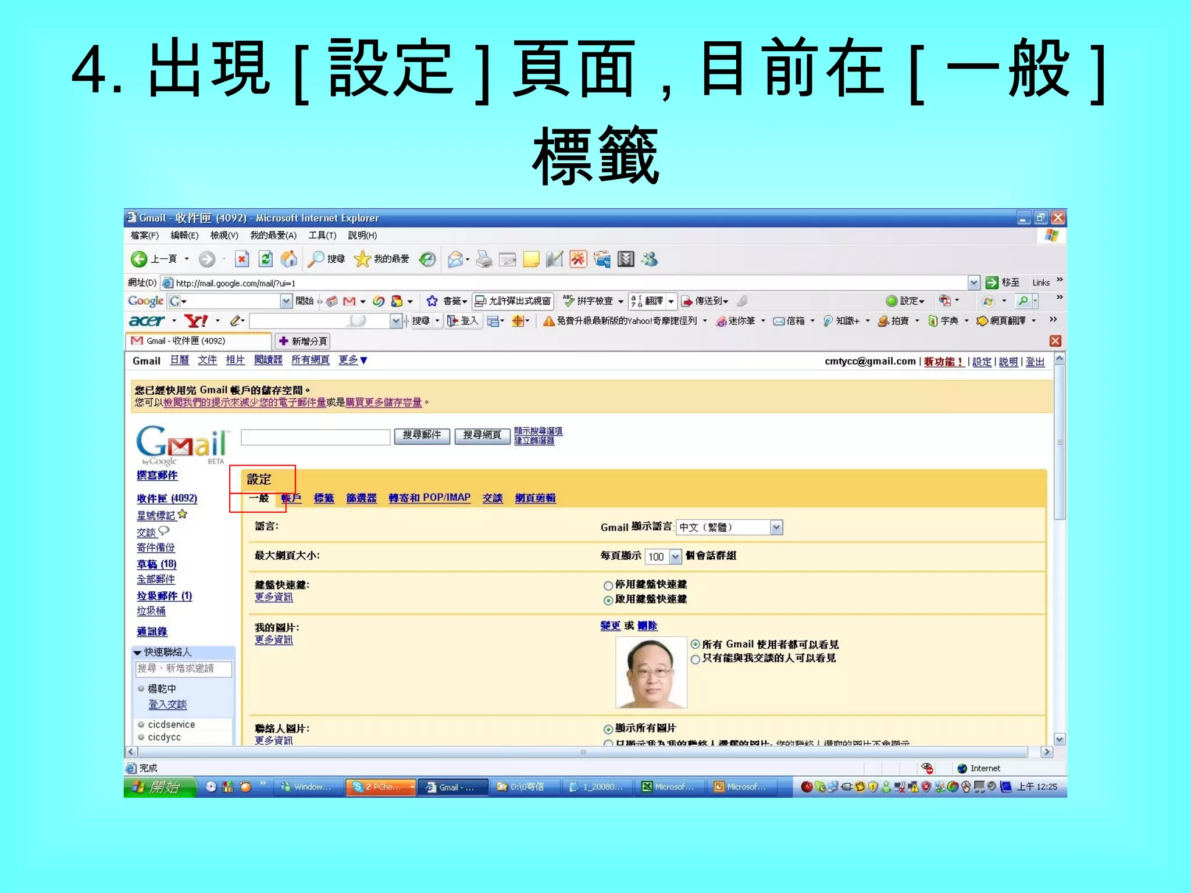The height and width of the screenshot is (893, 1191).
Task: Click the 搜尋郵件 button
Action: pos(422,435)
